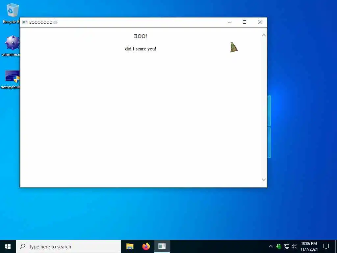The image size is (337, 253).
Task: Maximize the BOOOOOOO!!!!! window
Action: [245, 22]
